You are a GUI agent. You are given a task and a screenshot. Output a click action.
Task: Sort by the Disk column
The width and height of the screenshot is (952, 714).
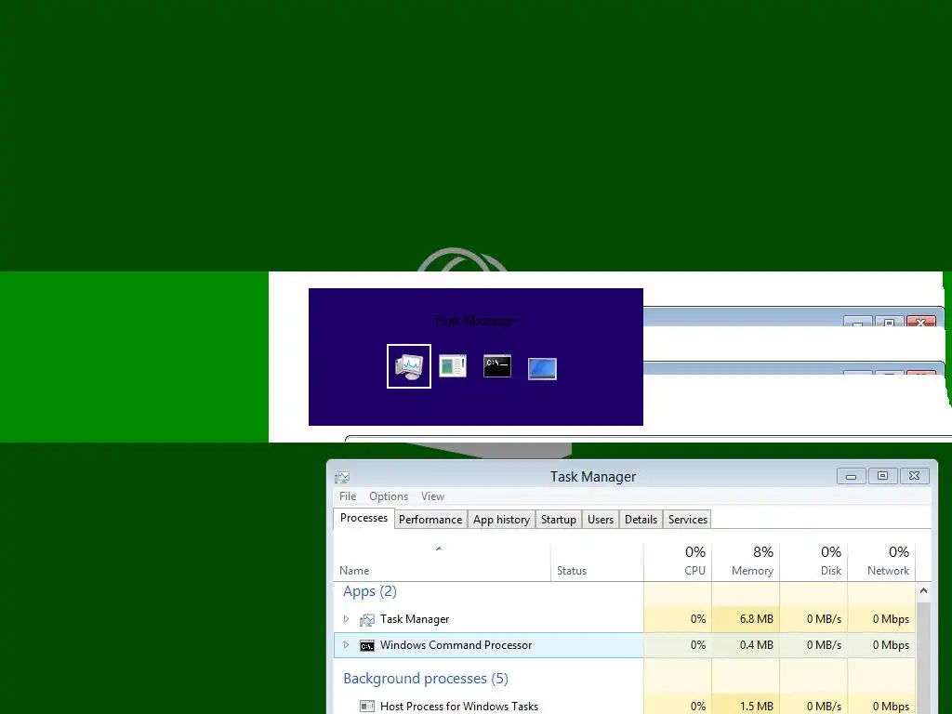(x=813, y=562)
